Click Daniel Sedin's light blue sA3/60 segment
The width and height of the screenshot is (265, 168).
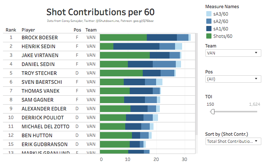coord(178,64)
